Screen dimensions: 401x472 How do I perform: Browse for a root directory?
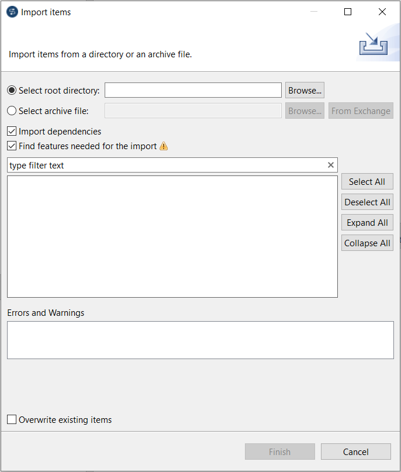(x=304, y=90)
